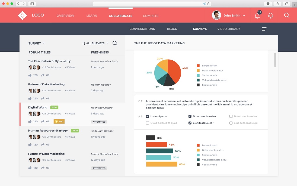Click John Smith's profile avatar
Screen dimensions: 297x186
(x=216, y=15)
